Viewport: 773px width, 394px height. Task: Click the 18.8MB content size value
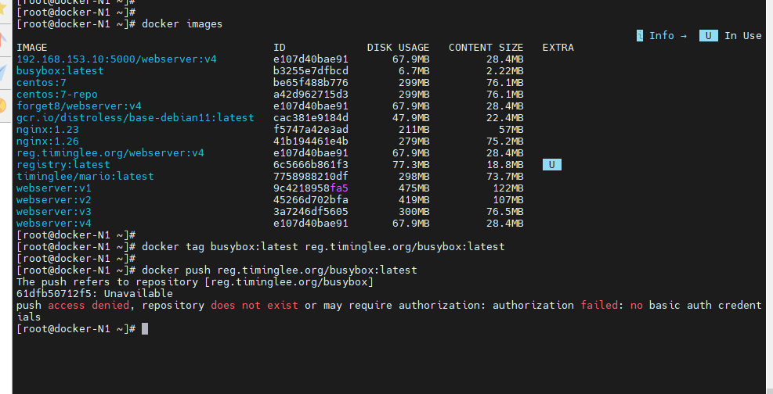(505, 164)
